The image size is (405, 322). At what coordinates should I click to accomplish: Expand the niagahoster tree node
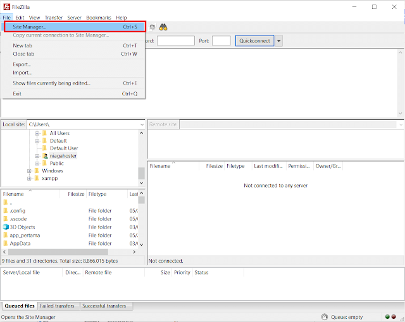click(x=37, y=156)
